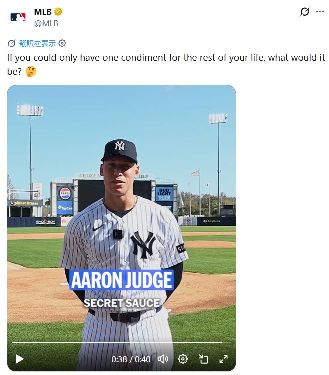This screenshot has width=329, height=375.
Task: Play the video with the play button
Action: [x=20, y=359]
